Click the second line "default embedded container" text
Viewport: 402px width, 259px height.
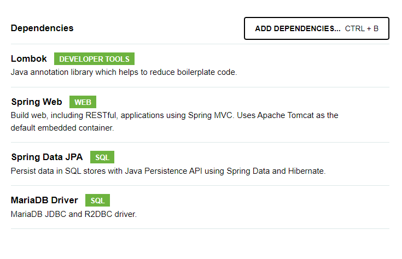click(x=62, y=128)
